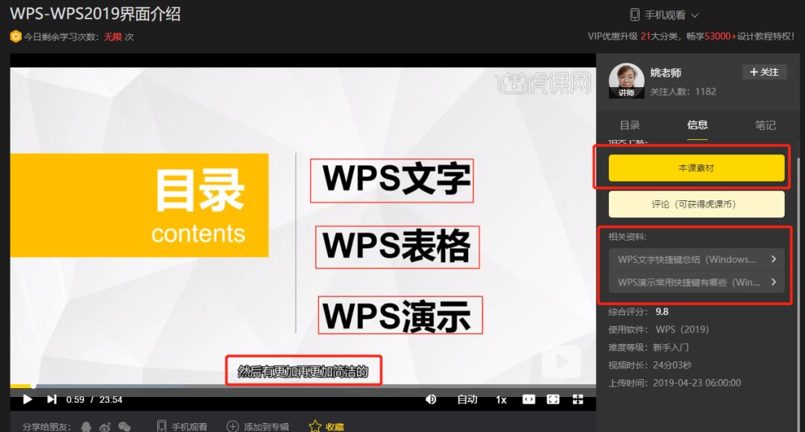Click the 使用软件 WPS (2019) line
The height and width of the screenshot is (432, 805).
[x=659, y=329]
